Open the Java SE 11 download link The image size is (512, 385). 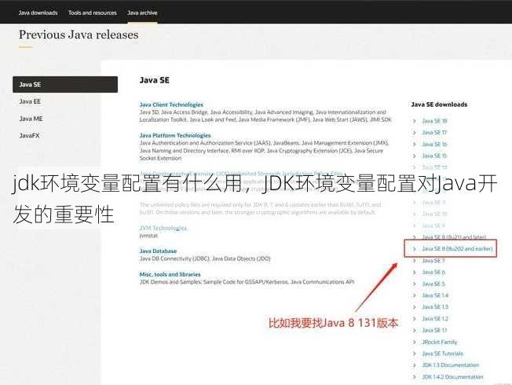pos(434,202)
